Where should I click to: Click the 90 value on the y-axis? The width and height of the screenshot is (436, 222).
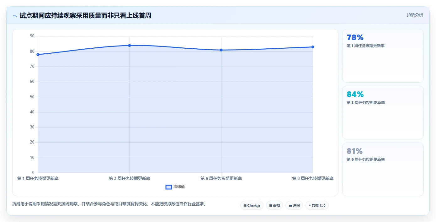coord(32,36)
